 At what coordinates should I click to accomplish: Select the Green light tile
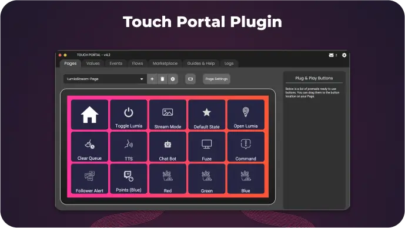pos(207,179)
